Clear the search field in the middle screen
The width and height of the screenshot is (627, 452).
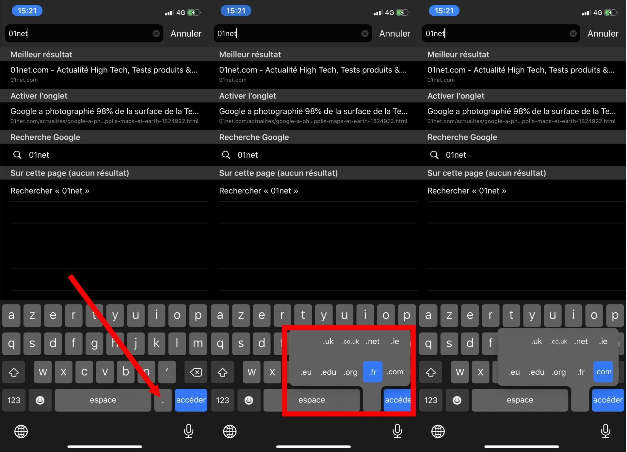click(365, 33)
